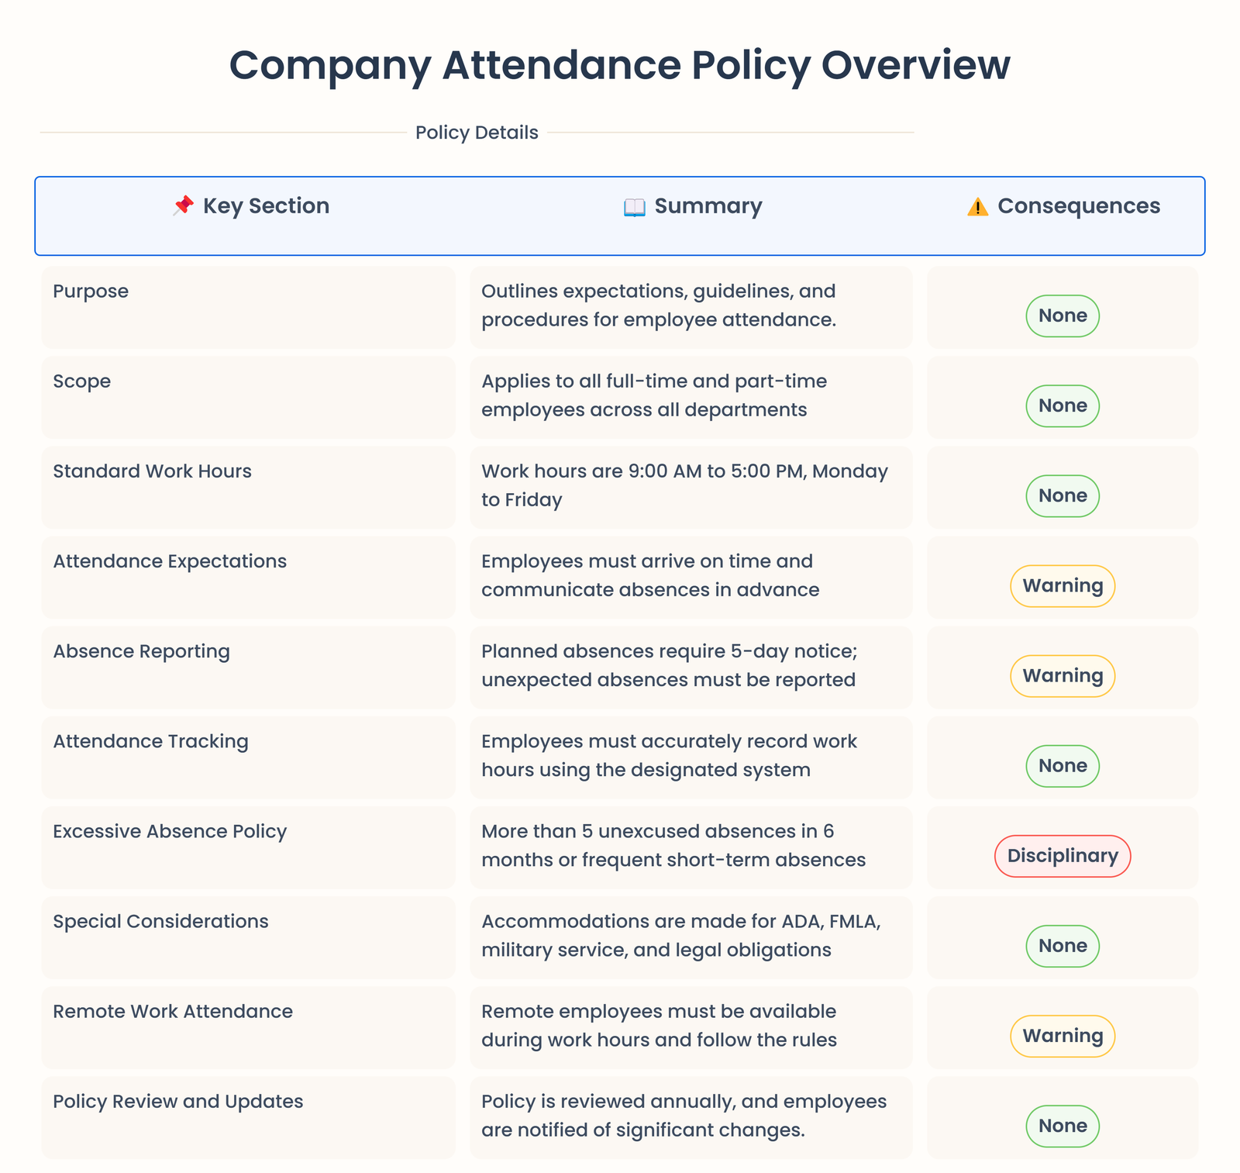Viewport: 1240px width, 1173px height.
Task: Click the summary text about 5-day notice
Action: 670,665
